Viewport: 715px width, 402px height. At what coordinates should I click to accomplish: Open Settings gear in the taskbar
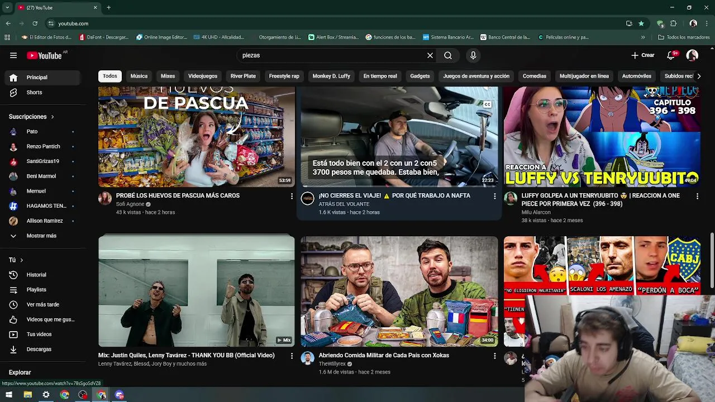point(46,395)
